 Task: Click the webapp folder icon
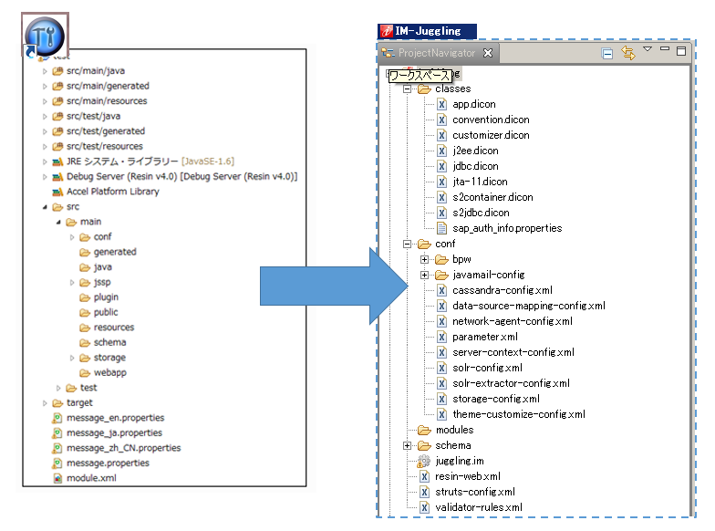point(85,373)
